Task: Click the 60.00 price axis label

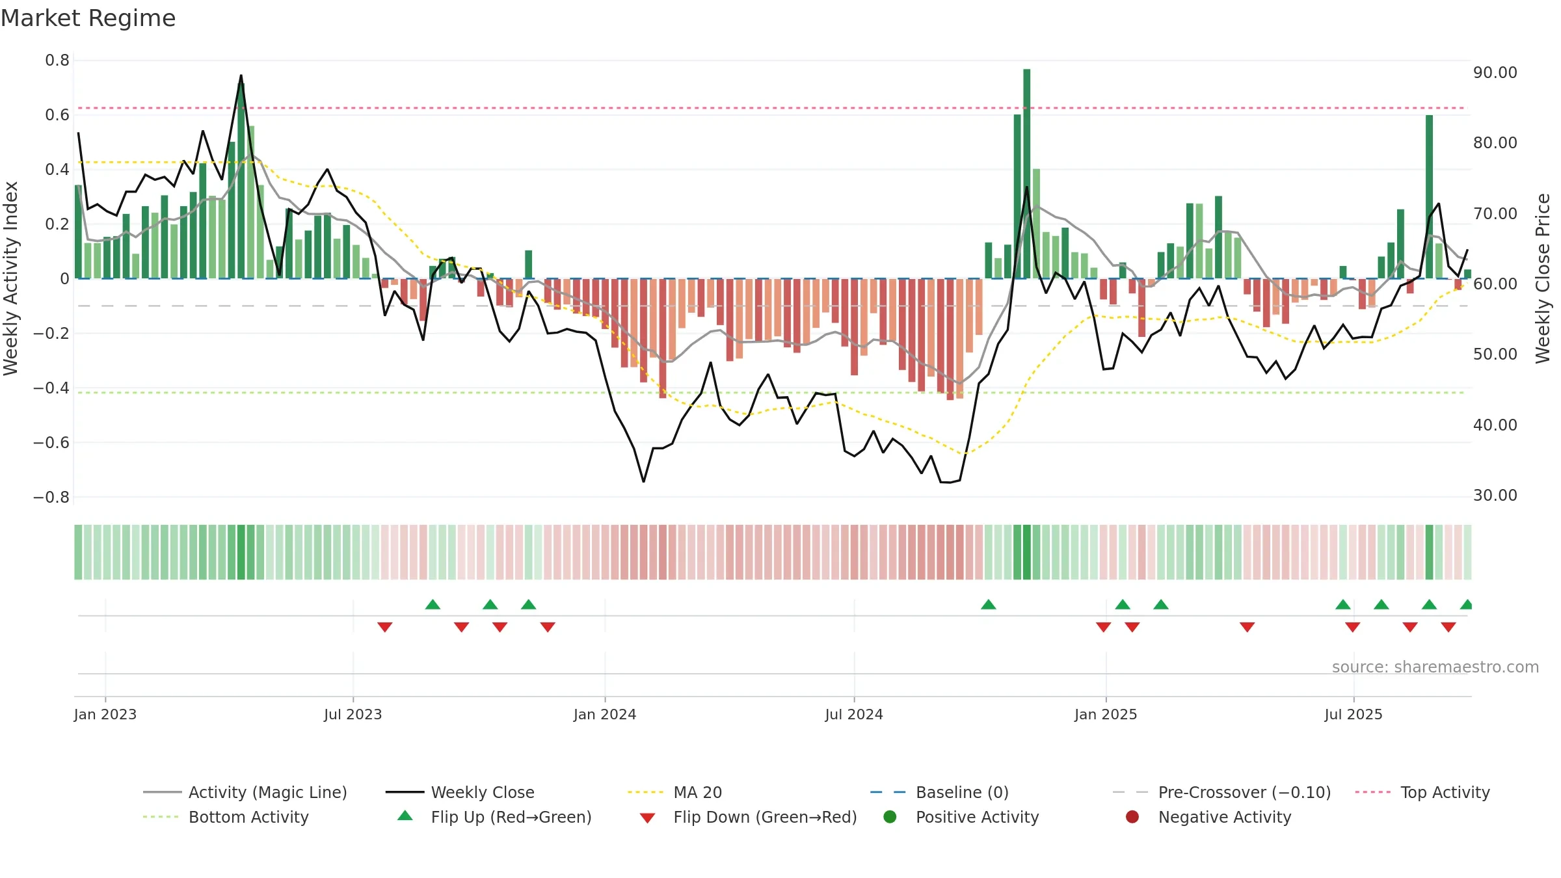Action: point(1495,284)
